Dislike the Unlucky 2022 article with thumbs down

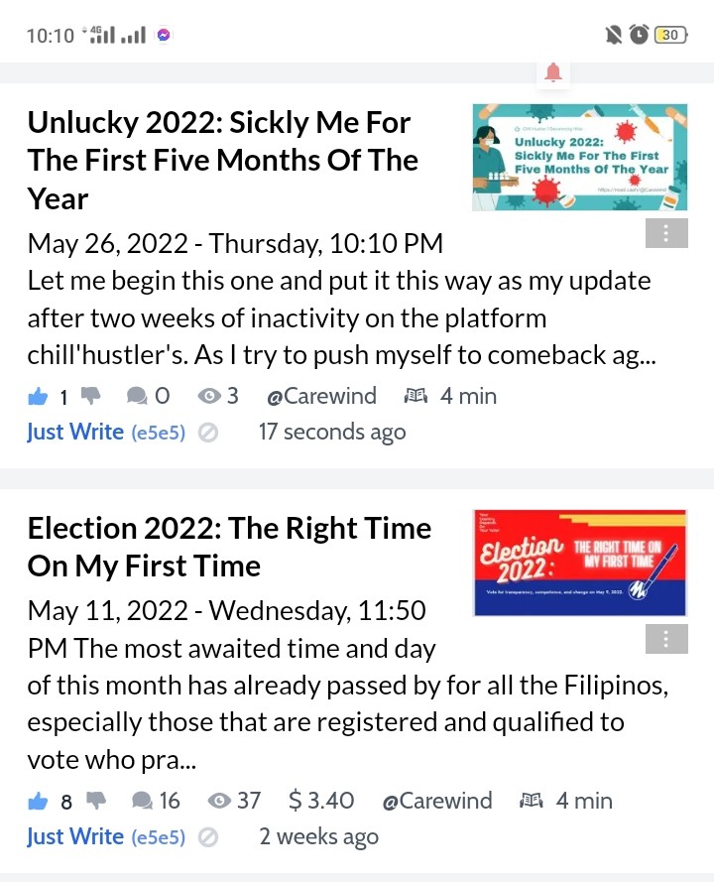pyautogui.click(x=90, y=396)
